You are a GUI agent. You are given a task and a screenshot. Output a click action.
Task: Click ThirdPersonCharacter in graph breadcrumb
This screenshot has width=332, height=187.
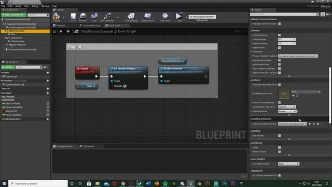pos(97,31)
